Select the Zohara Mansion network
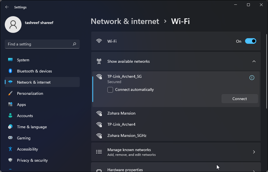Screen dimensions: 268x172 tap(121, 113)
